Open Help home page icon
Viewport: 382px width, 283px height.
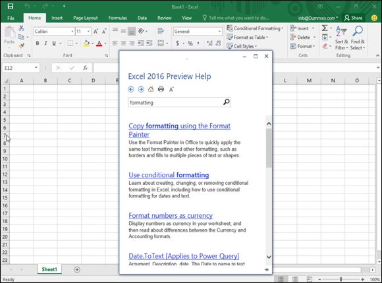click(x=151, y=90)
